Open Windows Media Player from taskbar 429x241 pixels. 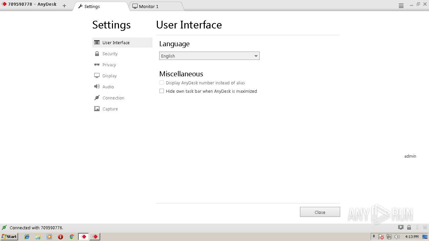click(x=49, y=237)
